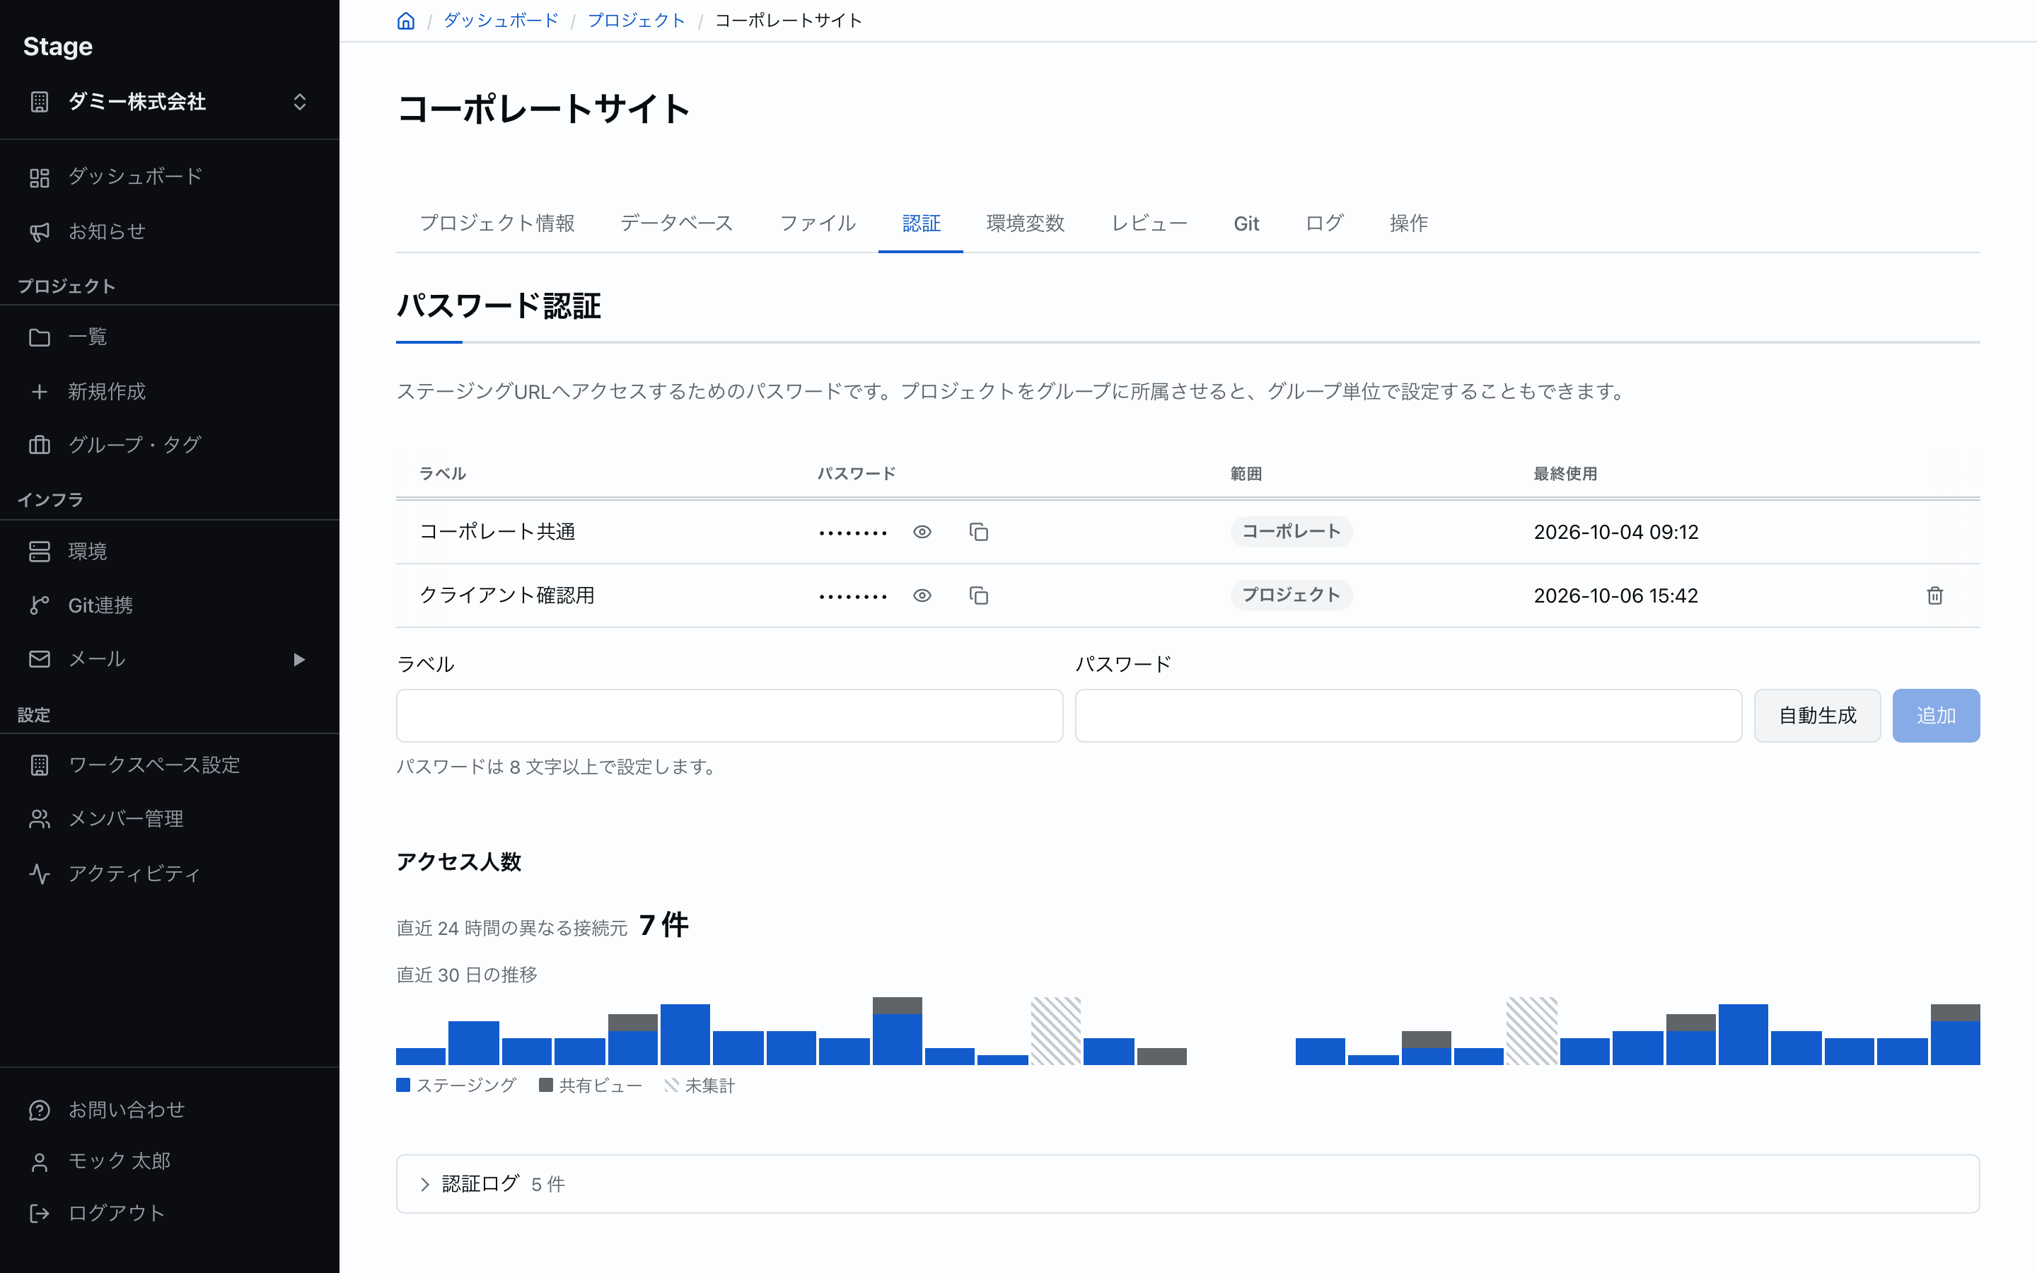Switch to Git tab
2037x1273 pixels.
[x=1246, y=223]
